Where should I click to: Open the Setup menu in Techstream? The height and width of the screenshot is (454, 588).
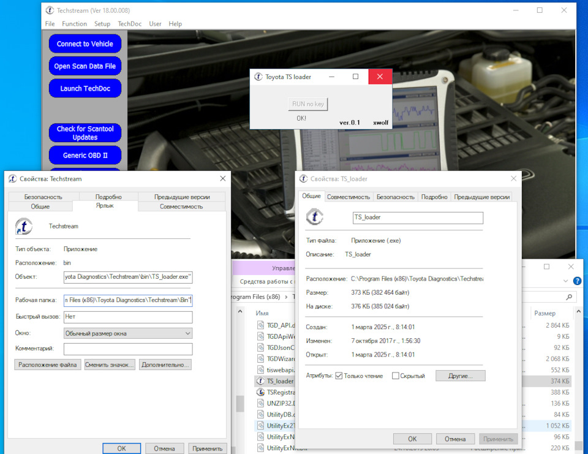102,24
